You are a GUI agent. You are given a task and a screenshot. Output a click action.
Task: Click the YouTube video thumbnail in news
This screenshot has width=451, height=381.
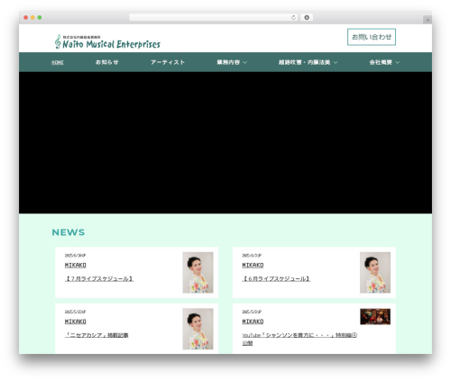(375, 316)
